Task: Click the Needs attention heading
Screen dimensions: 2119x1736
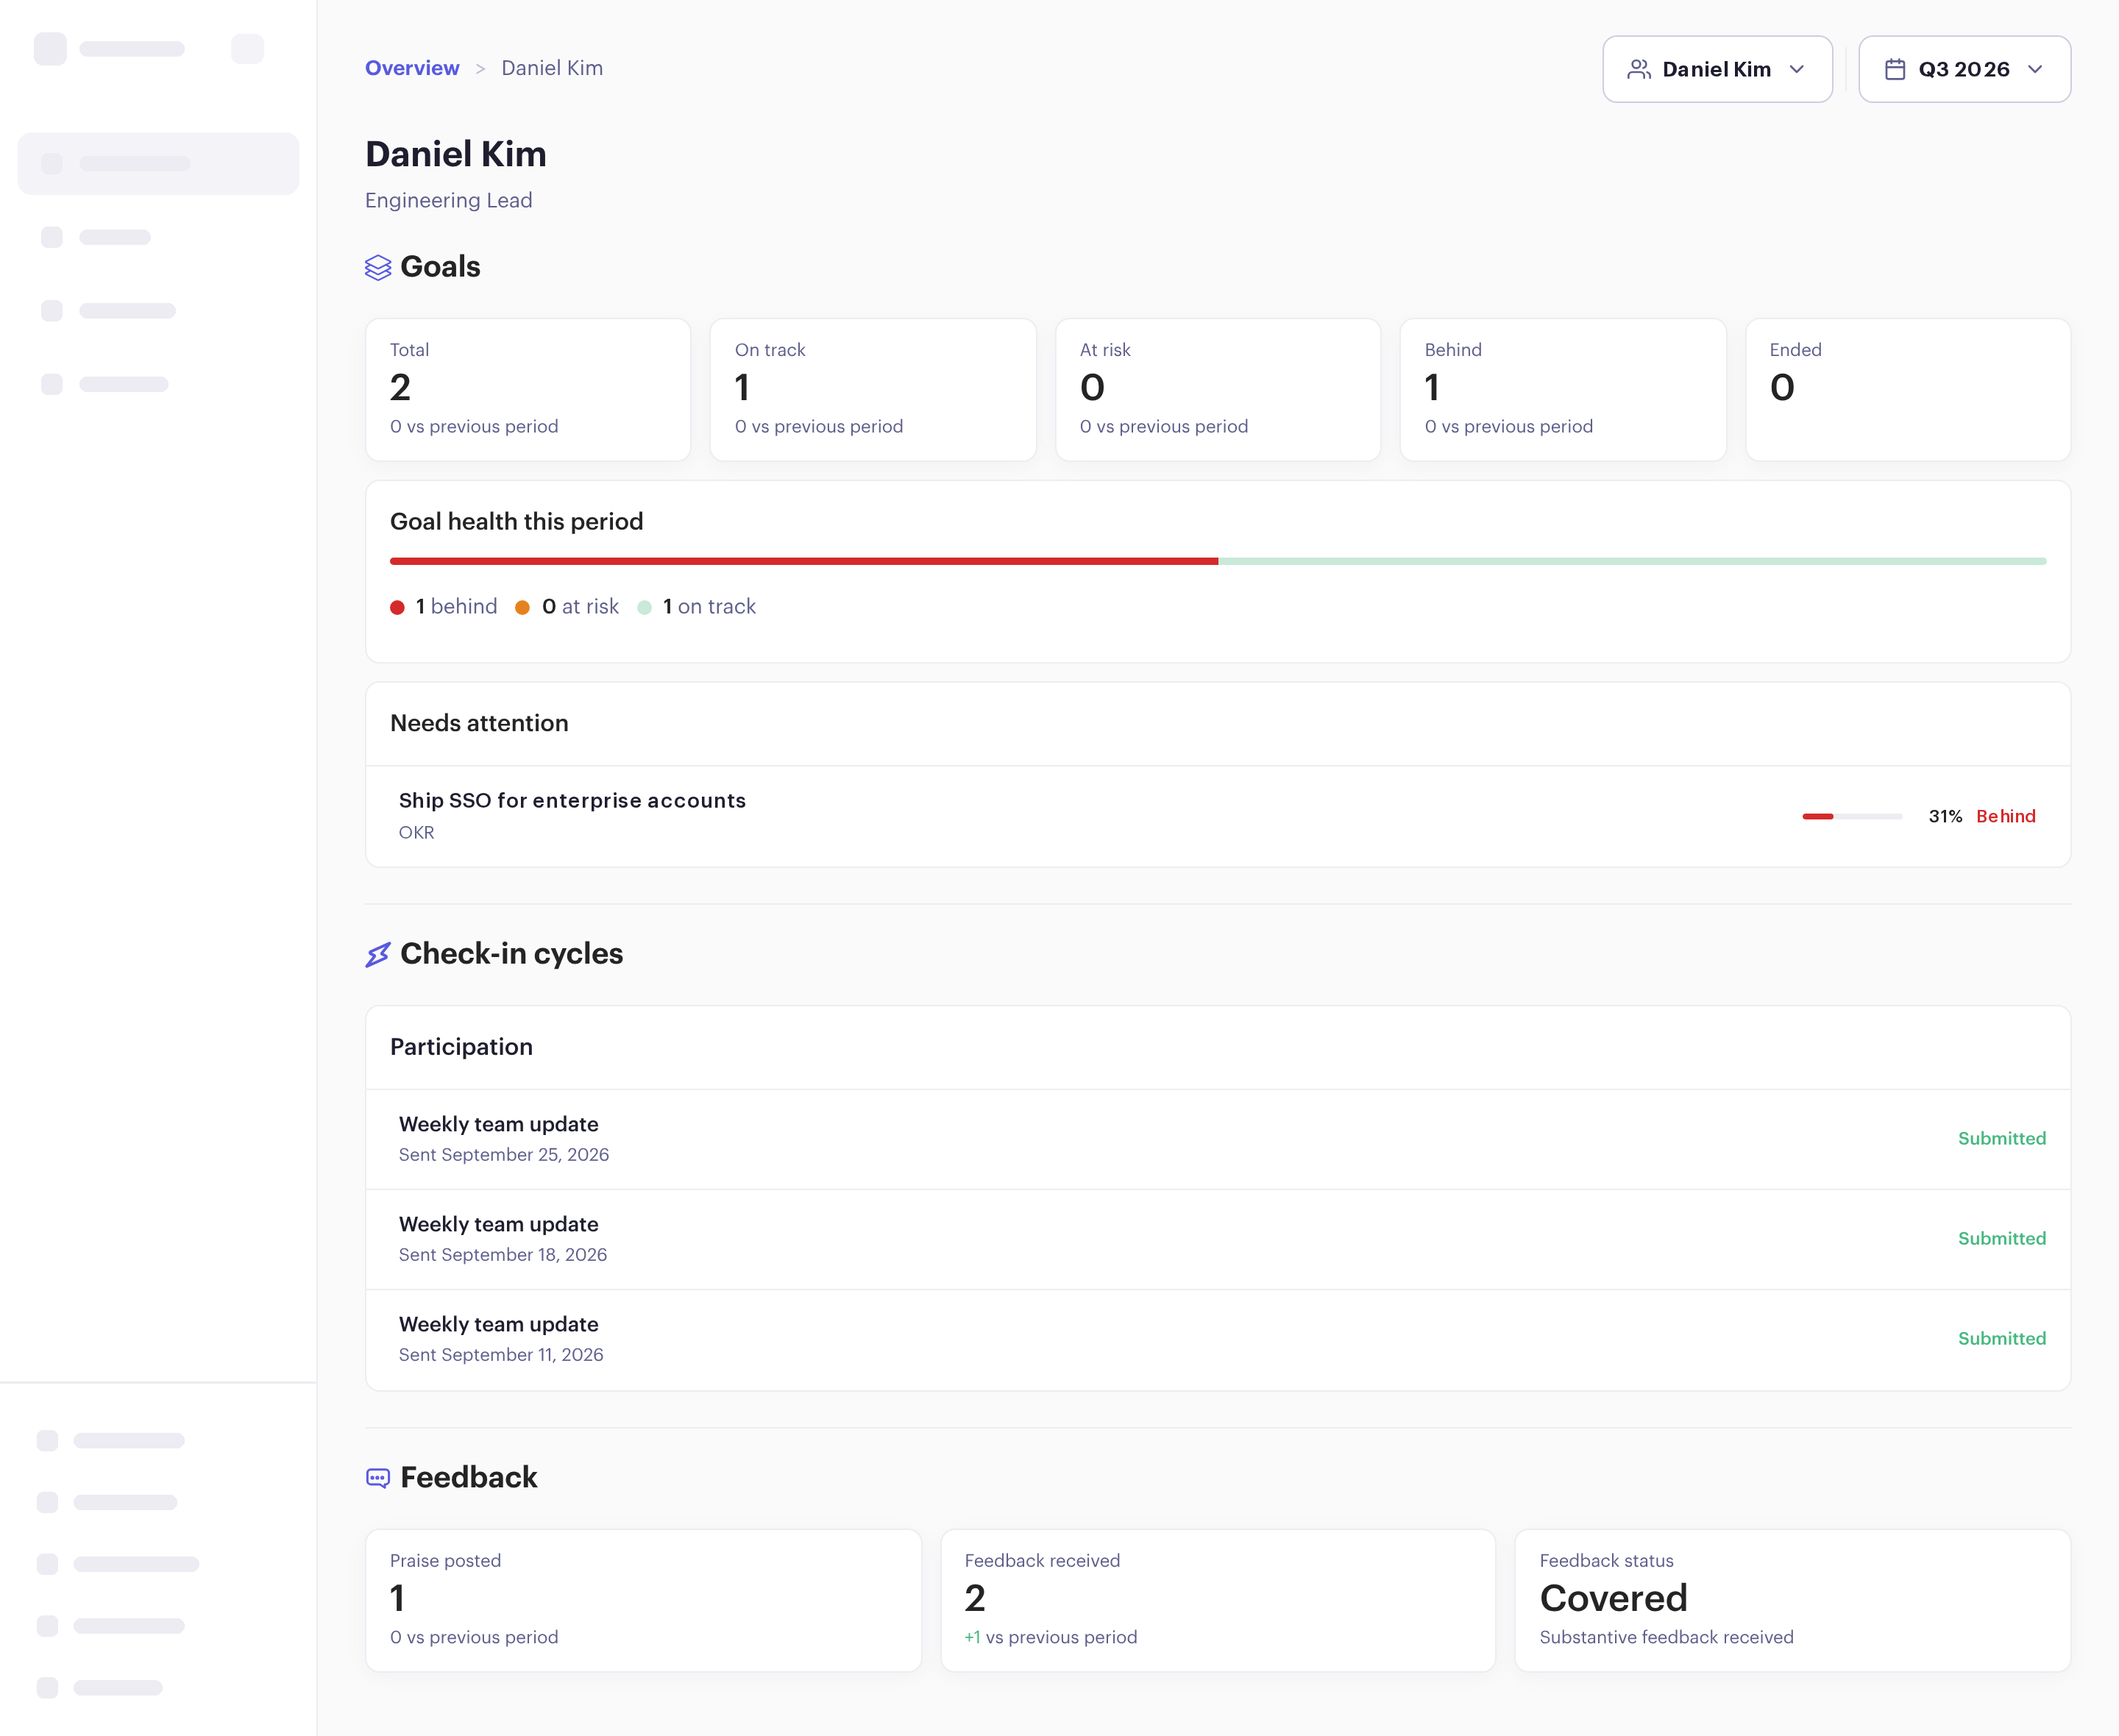Action: 479,723
